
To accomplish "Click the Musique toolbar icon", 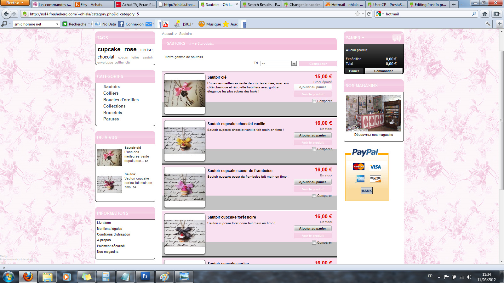I will point(202,24).
